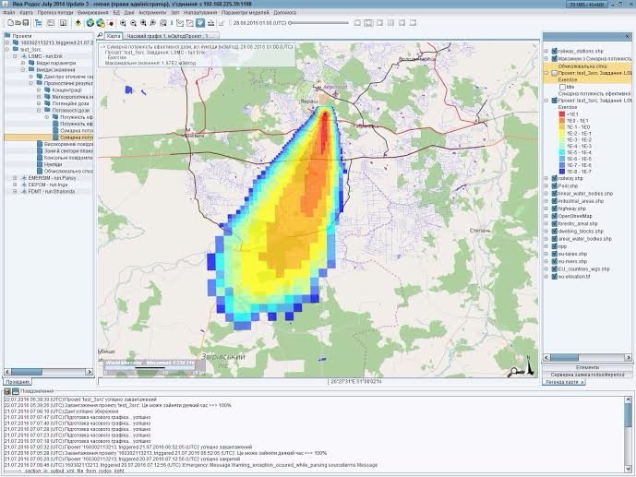This screenshot has width=636, height=477.
Task: Click the zoom out magnifier toolbar icon
Action: pyautogui.click(x=135, y=22)
